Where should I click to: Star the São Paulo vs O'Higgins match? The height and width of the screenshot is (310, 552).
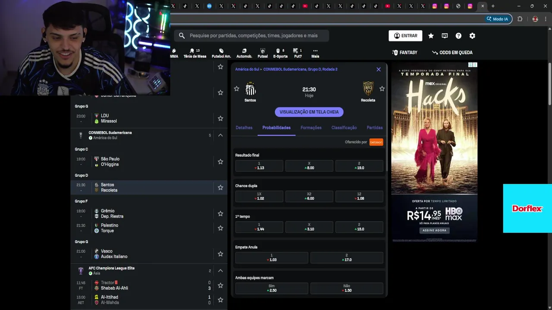point(220,161)
